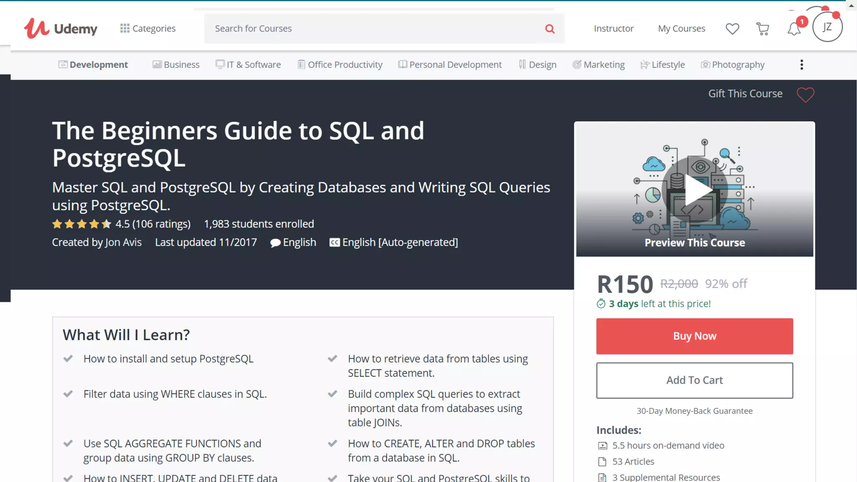This screenshot has width=857, height=482.
Task: Click the Gift This Course link
Action: coord(745,93)
